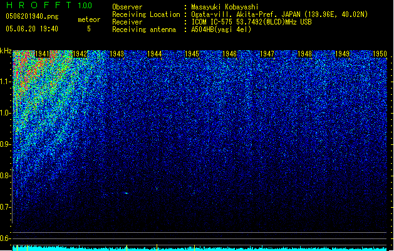
Task: Click the 1950 time marker
Action: (380, 54)
